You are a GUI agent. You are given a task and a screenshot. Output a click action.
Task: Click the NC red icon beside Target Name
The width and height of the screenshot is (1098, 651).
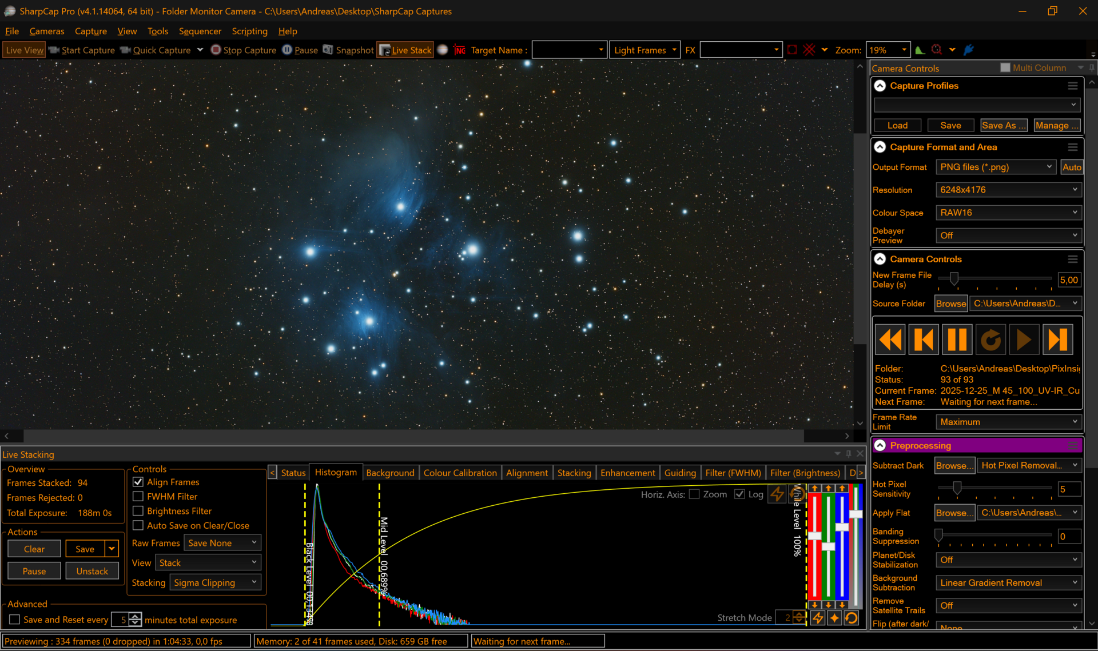(x=460, y=50)
